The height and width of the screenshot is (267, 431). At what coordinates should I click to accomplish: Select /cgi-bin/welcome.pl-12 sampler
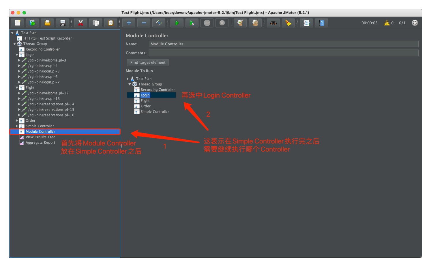click(x=48, y=93)
